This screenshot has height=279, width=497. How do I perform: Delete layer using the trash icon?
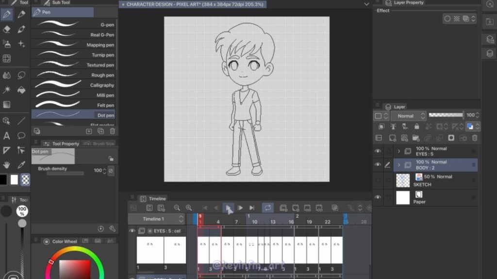[475, 138]
